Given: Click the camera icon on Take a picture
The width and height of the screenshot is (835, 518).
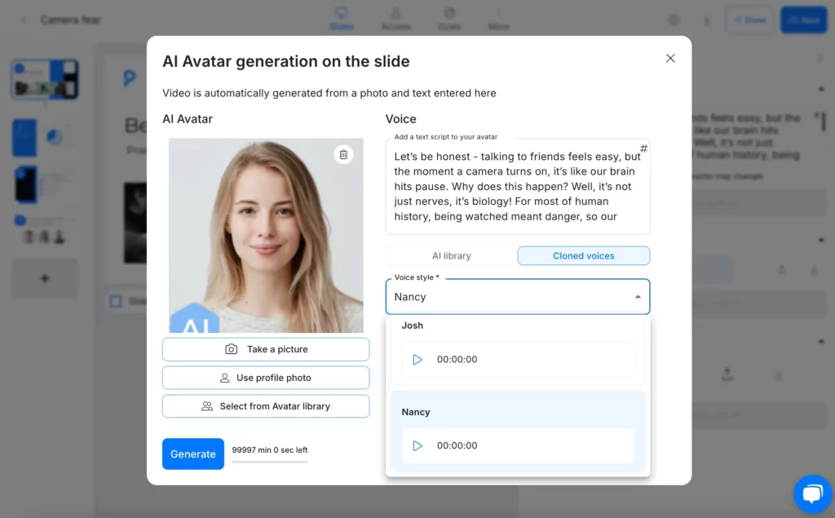Looking at the screenshot, I should (x=232, y=349).
